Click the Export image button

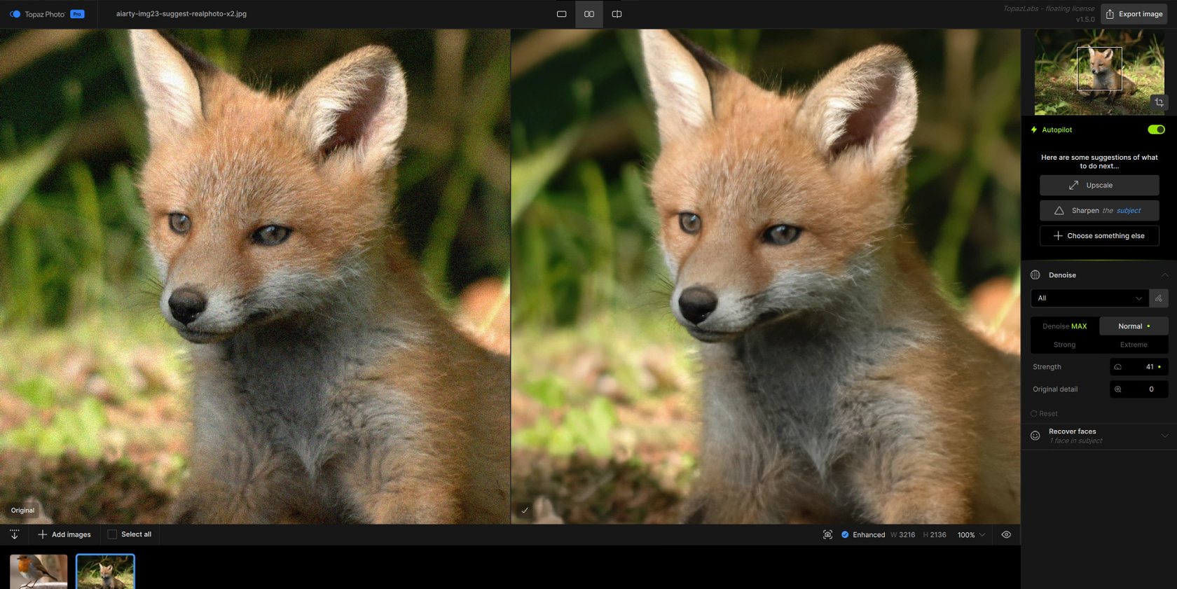(1134, 14)
